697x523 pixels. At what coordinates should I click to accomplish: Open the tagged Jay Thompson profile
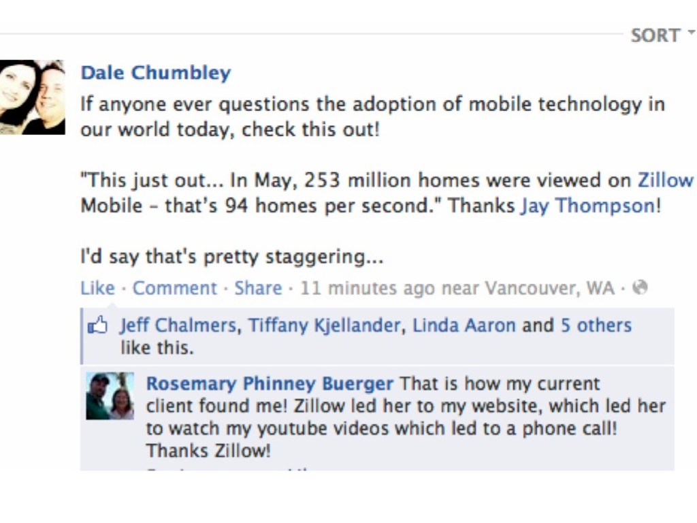(587, 206)
